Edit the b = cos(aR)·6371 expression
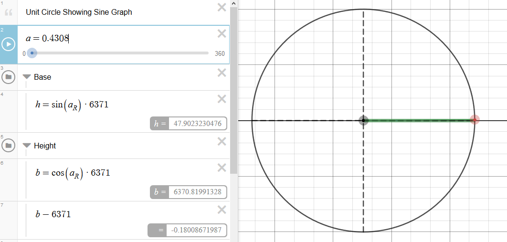Viewport: 507px width, 242px height. tap(73, 173)
